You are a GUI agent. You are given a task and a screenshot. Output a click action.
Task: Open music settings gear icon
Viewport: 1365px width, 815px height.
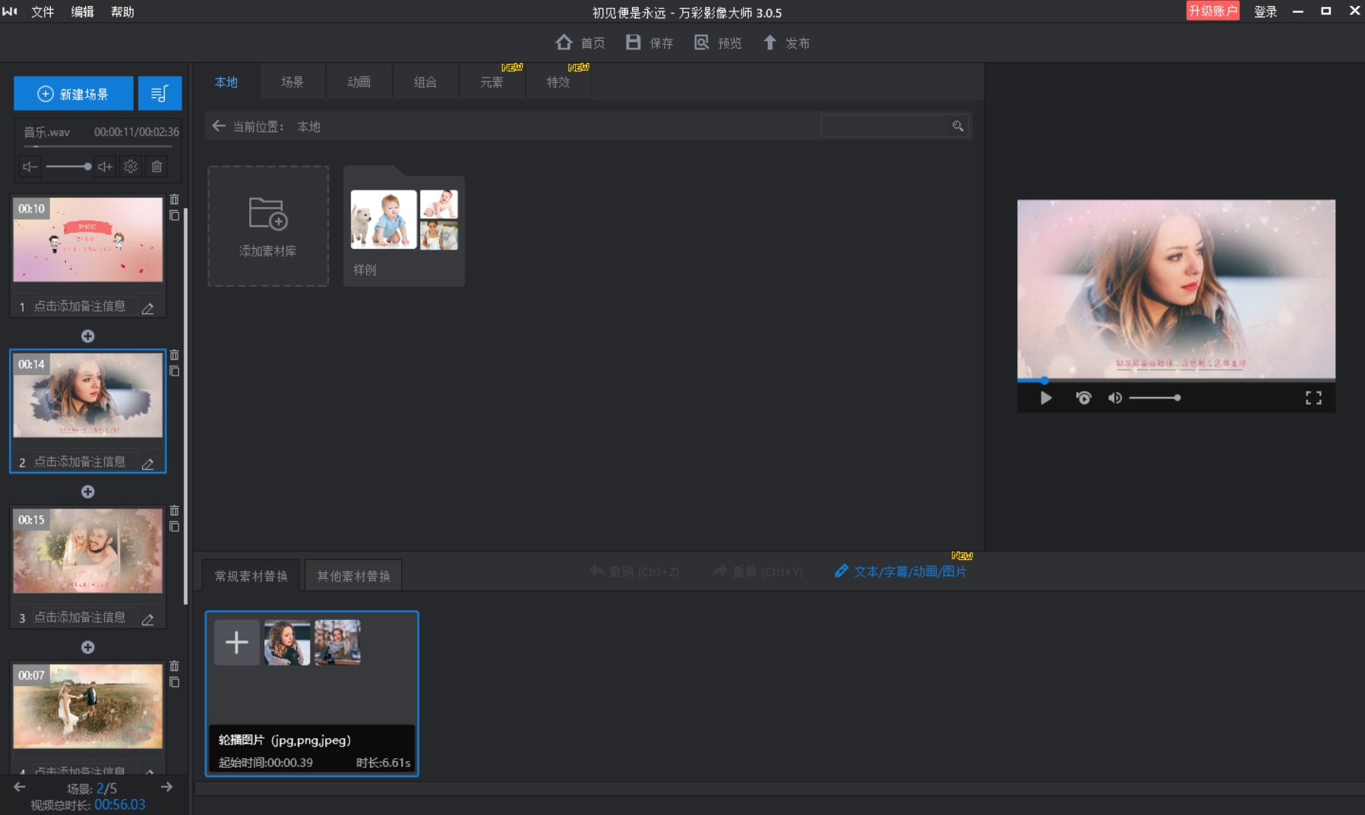click(x=131, y=166)
